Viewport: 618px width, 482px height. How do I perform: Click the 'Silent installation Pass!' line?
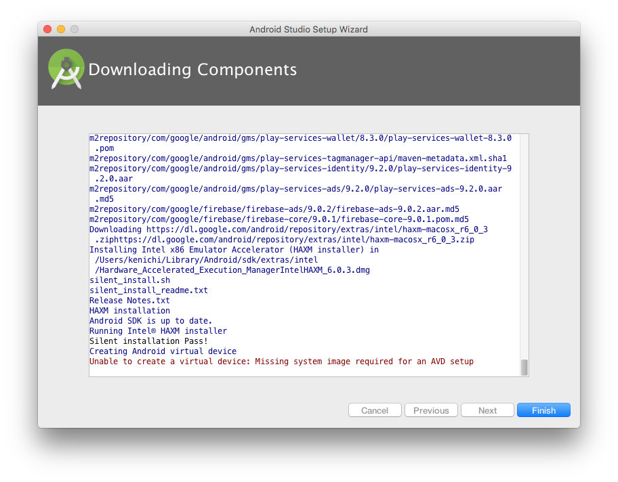(x=148, y=341)
